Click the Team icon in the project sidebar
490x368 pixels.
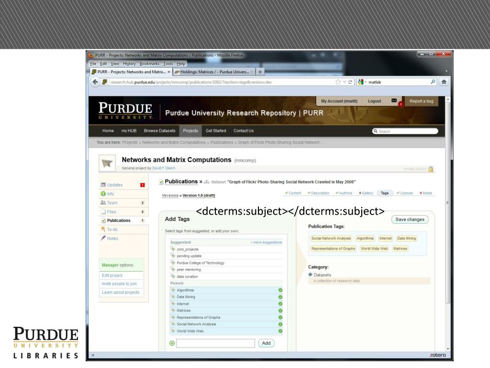(x=103, y=203)
